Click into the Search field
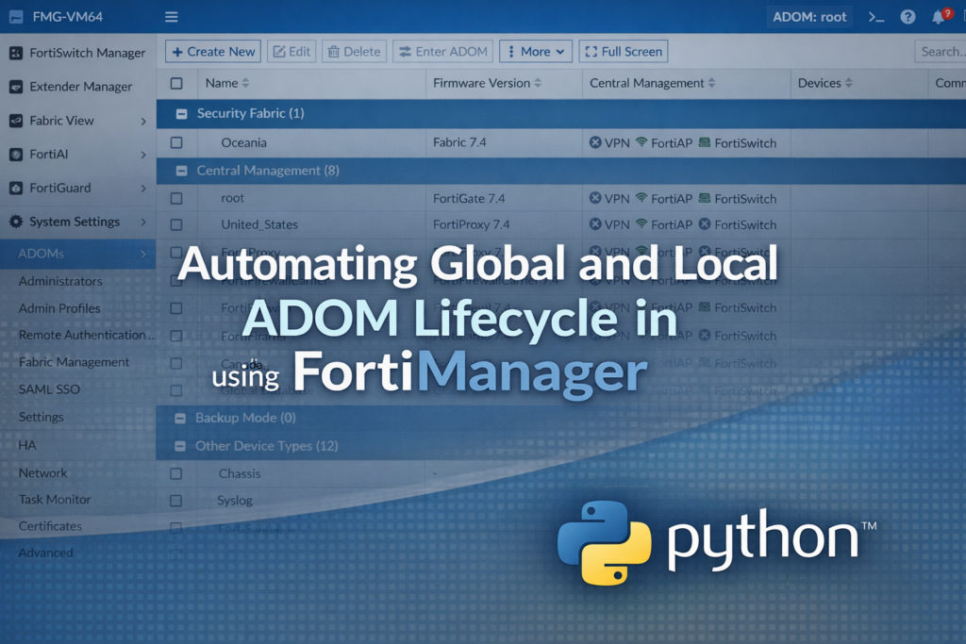The image size is (966, 644). point(941,52)
